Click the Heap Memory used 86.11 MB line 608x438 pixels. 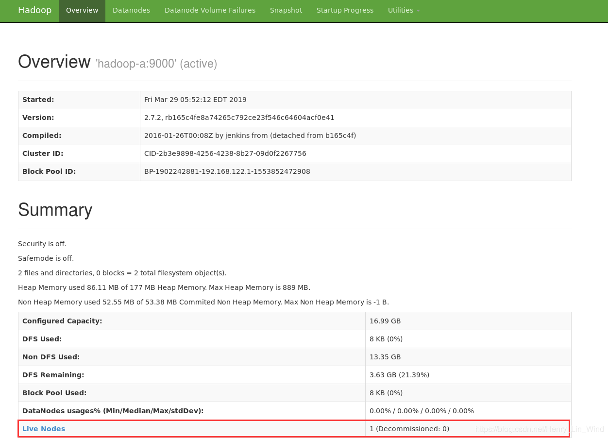164,287
